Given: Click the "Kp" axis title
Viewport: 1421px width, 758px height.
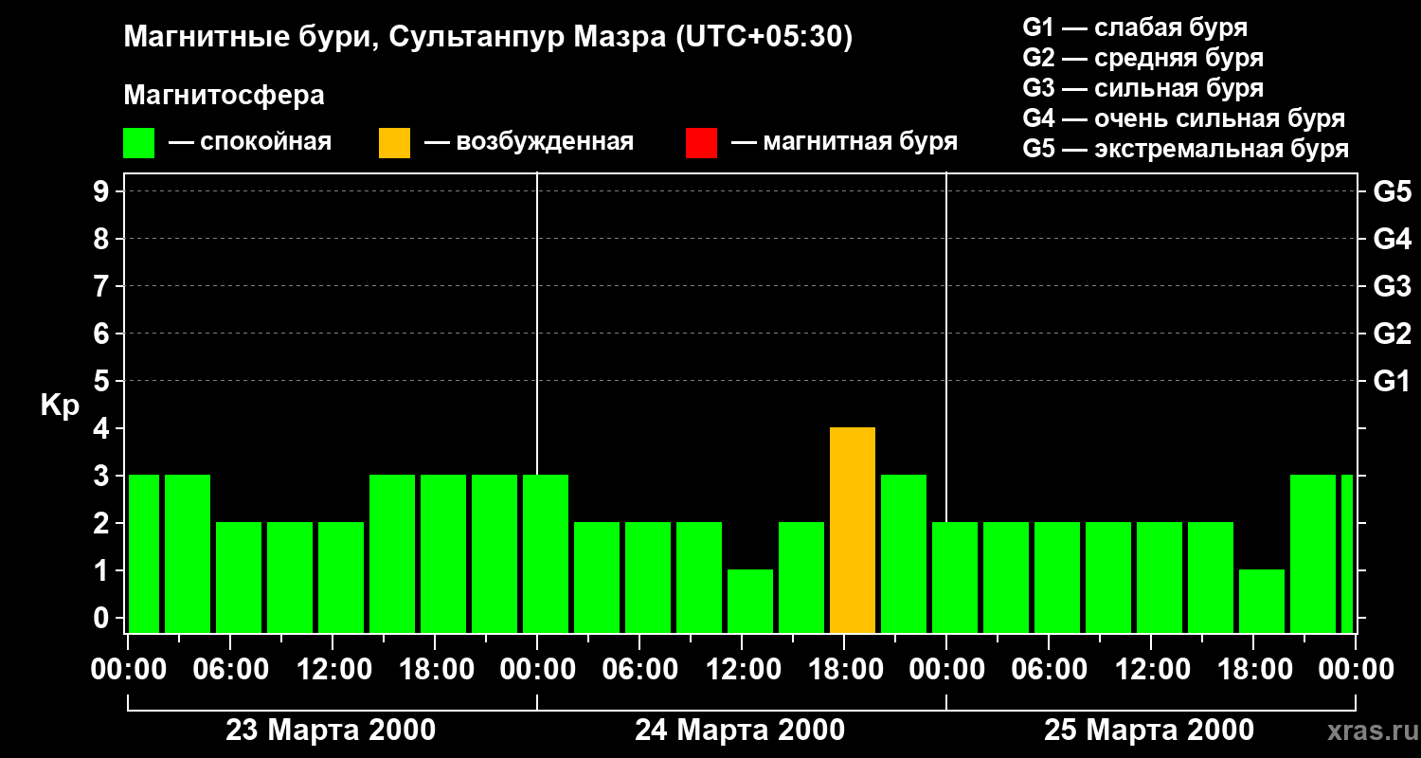Looking at the screenshot, I should (x=61, y=406).
